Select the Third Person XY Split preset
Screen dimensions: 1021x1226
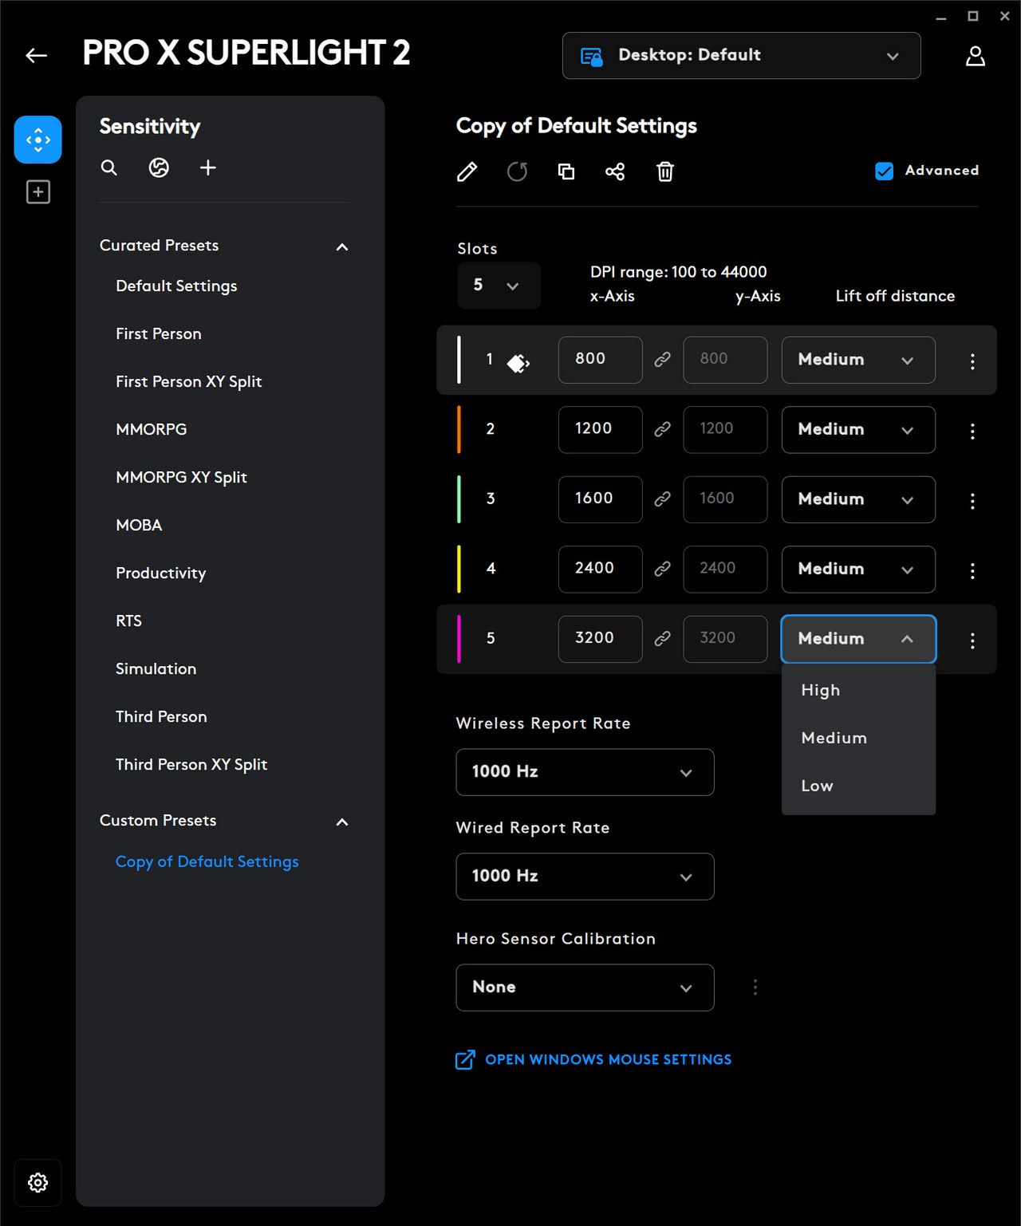tap(191, 765)
